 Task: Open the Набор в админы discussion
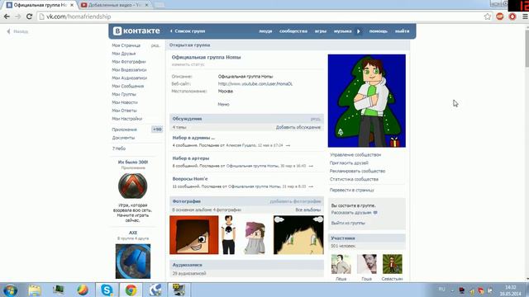(x=193, y=138)
